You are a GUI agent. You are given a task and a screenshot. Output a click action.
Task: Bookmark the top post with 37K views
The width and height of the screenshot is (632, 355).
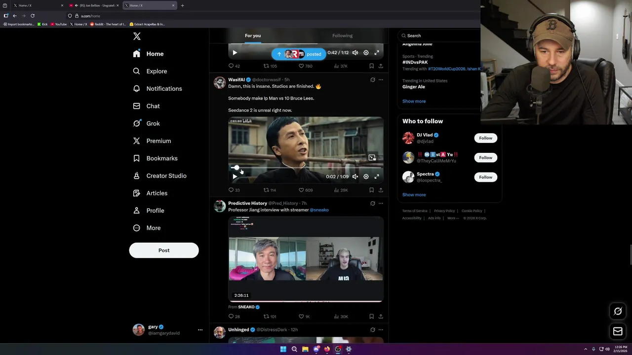(x=371, y=66)
